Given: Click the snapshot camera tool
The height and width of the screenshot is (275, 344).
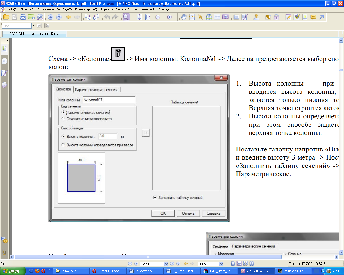Looking at the screenshot, I should pos(225,17).
